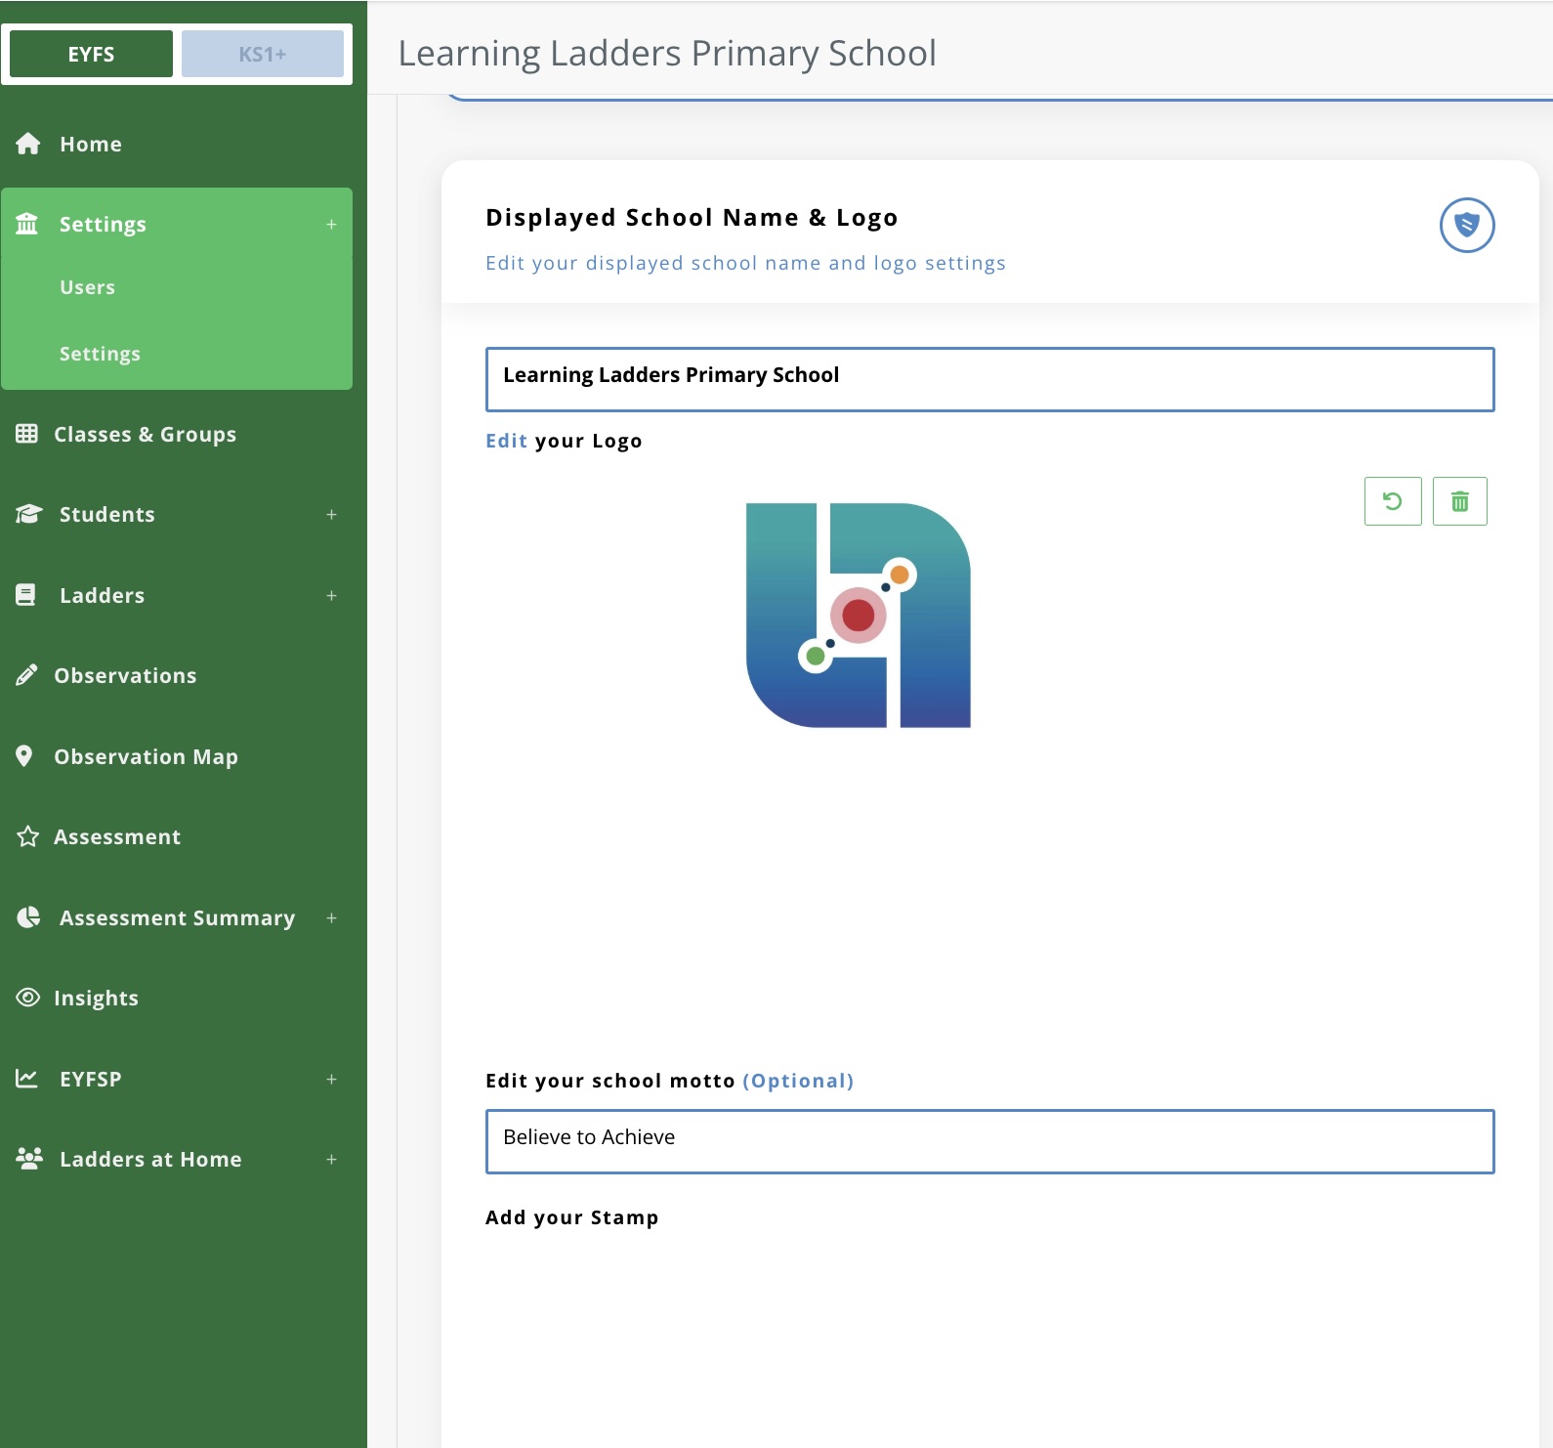Click the Edit your Logo link
Viewport: 1553px width, 1448px height.
(x=506, y=441)
